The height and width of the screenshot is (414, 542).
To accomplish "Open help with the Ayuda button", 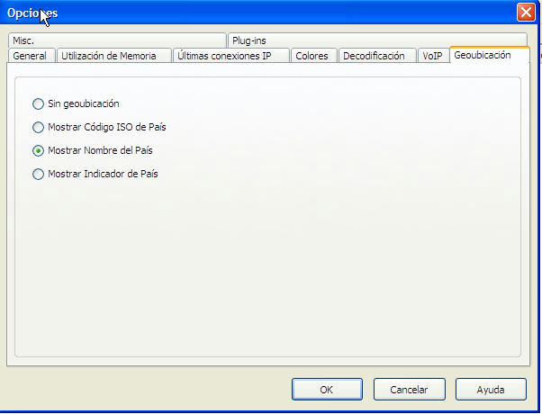I will tap(491, 390).
